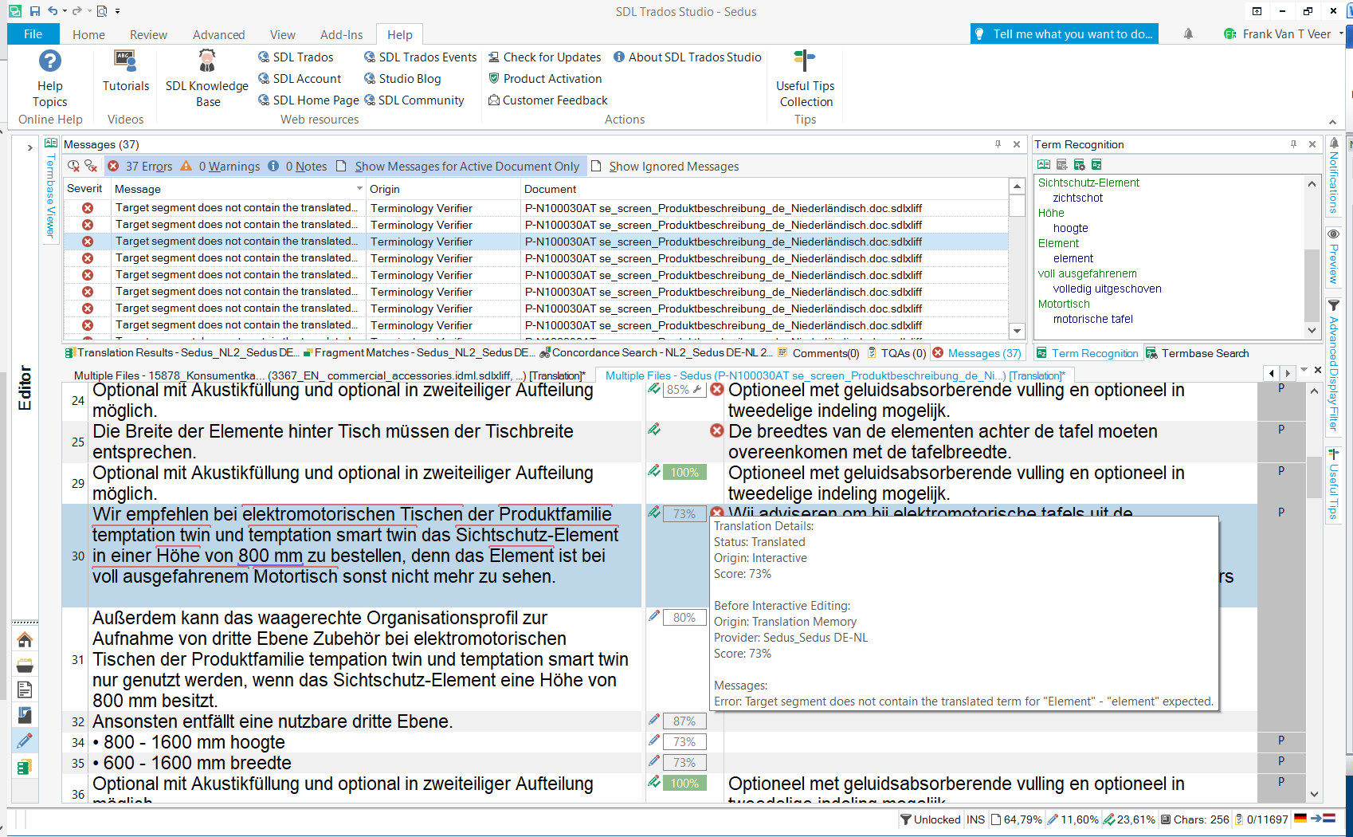Toggle the 37 Errors filter
The image size is (1353, 837).
[x=139, y=166]
